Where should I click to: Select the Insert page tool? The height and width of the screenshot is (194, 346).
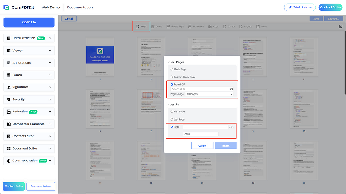tap(141, 26)
